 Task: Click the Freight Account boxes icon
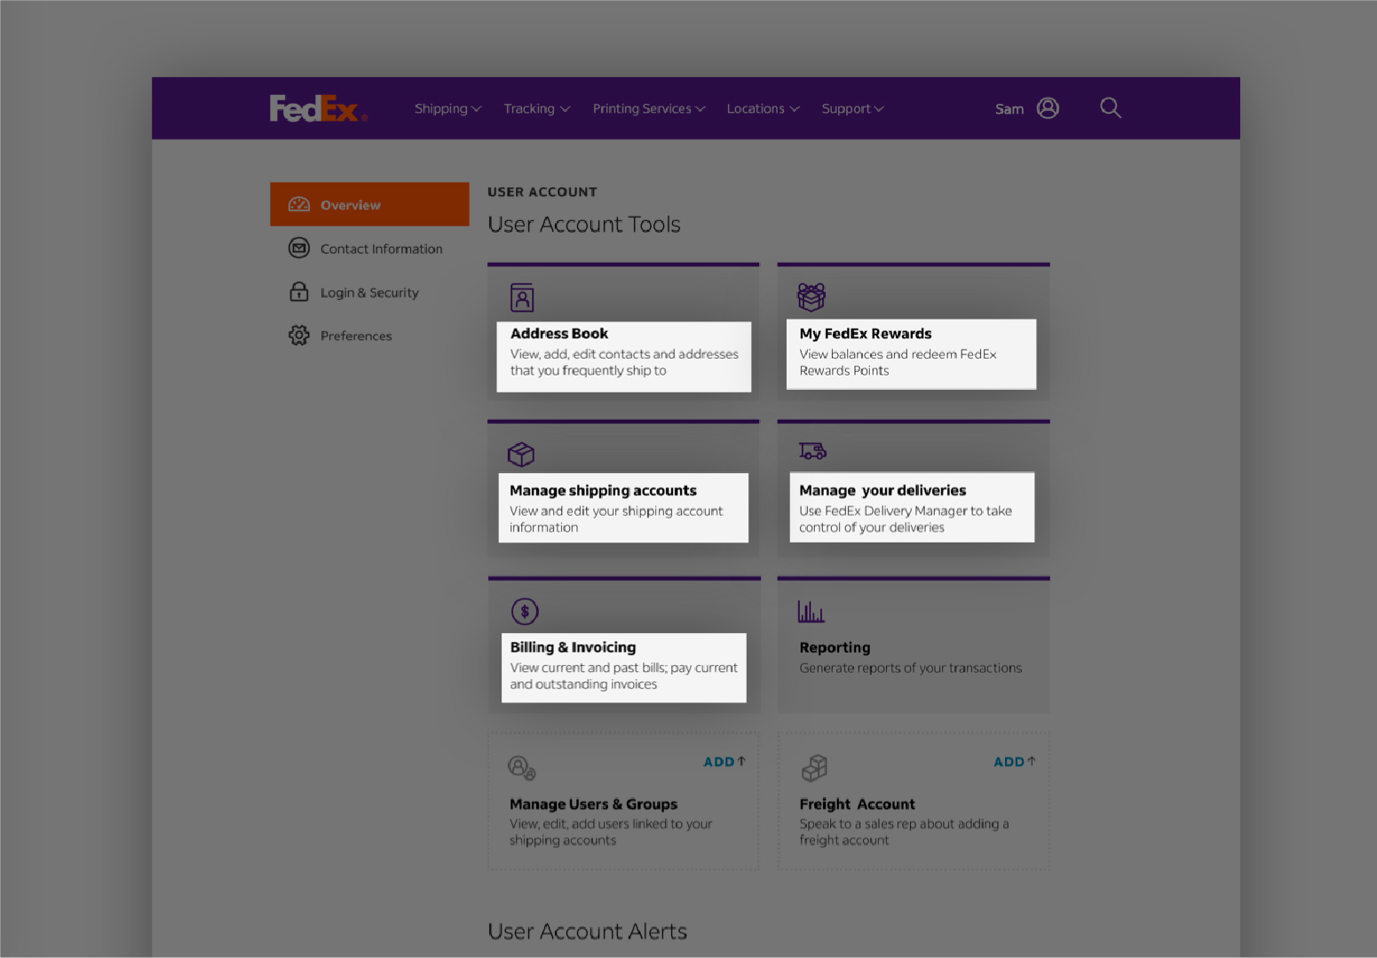click(814, 768)
